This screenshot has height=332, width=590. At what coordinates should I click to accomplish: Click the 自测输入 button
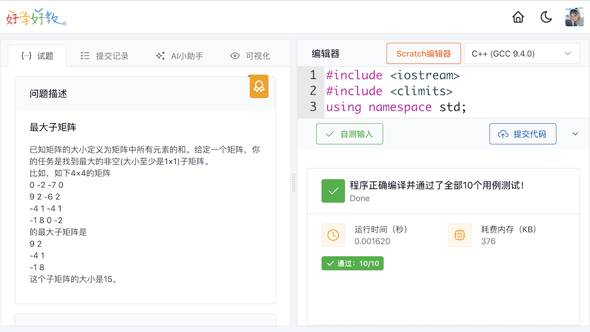pos(349,133)
